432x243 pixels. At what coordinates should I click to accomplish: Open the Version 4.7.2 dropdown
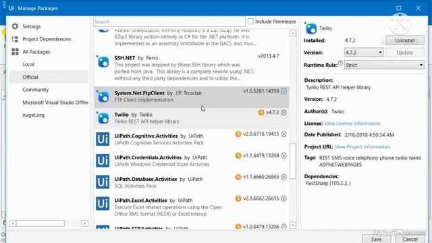(x=364, y=53)
